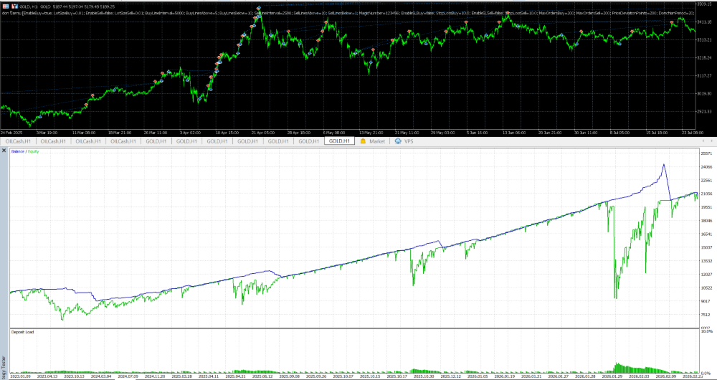
Task: Click the '13 Jun 06:00' chart time label
Action: [514, 133]
